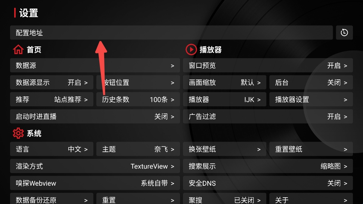Click the red play 播放器 section icon

[x=191, y=50]
